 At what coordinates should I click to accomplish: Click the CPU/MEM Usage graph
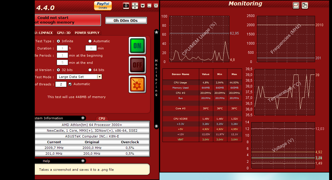tap(199, 39)
